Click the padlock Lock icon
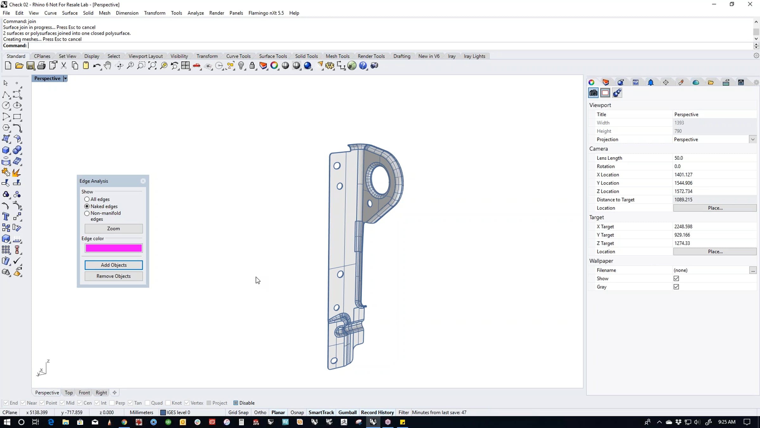760x428 pixels. [x=252, y=66]
